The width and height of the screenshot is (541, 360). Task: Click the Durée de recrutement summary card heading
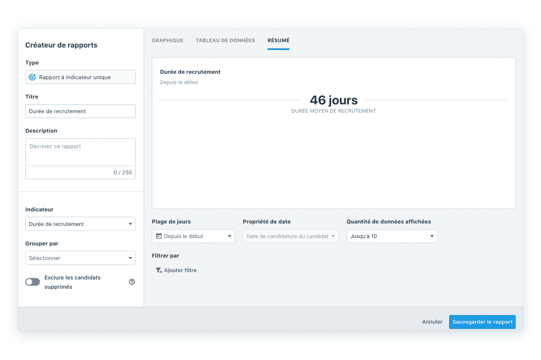[190, 72]
